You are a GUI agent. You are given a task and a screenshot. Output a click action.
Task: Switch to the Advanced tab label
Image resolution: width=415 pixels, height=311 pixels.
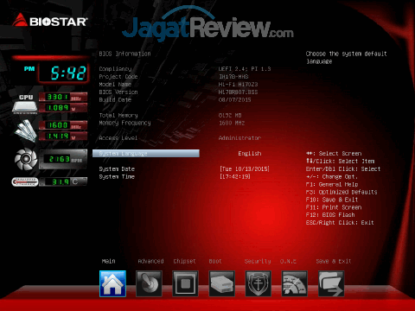pyautogui.click(x=150, y=261)
